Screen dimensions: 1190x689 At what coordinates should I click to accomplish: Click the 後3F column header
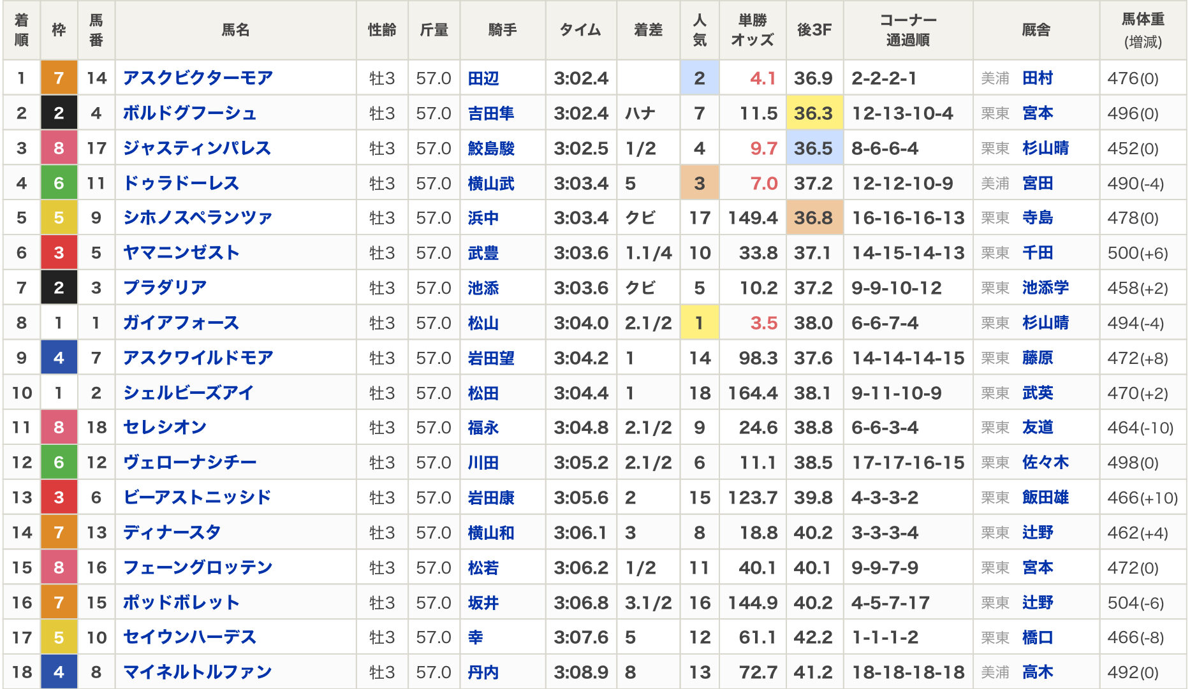814,30
